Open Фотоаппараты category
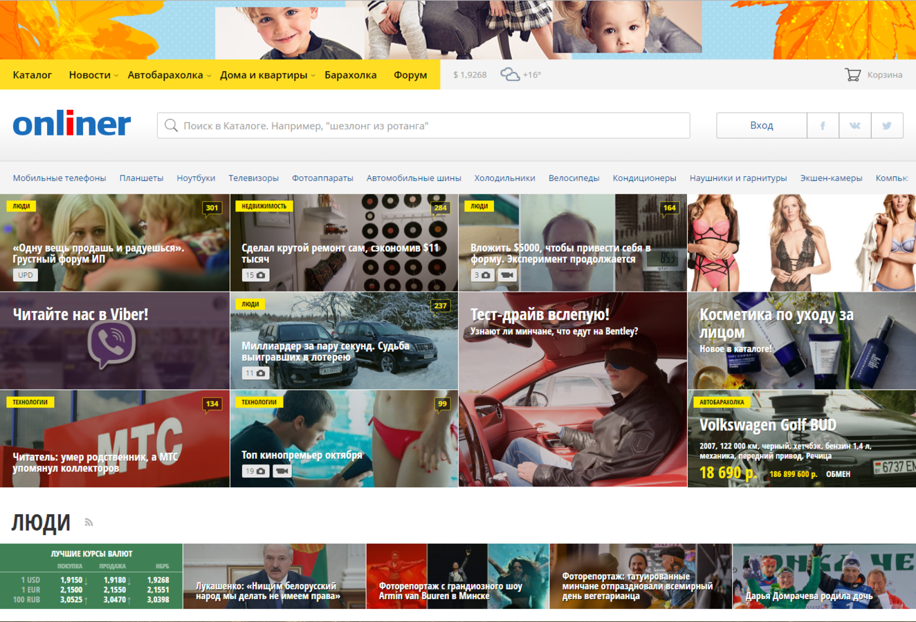Screen dimensions: 916x622 322,178
